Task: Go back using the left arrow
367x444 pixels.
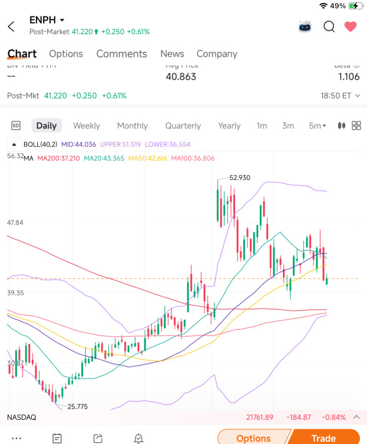Action: [11, 27]
